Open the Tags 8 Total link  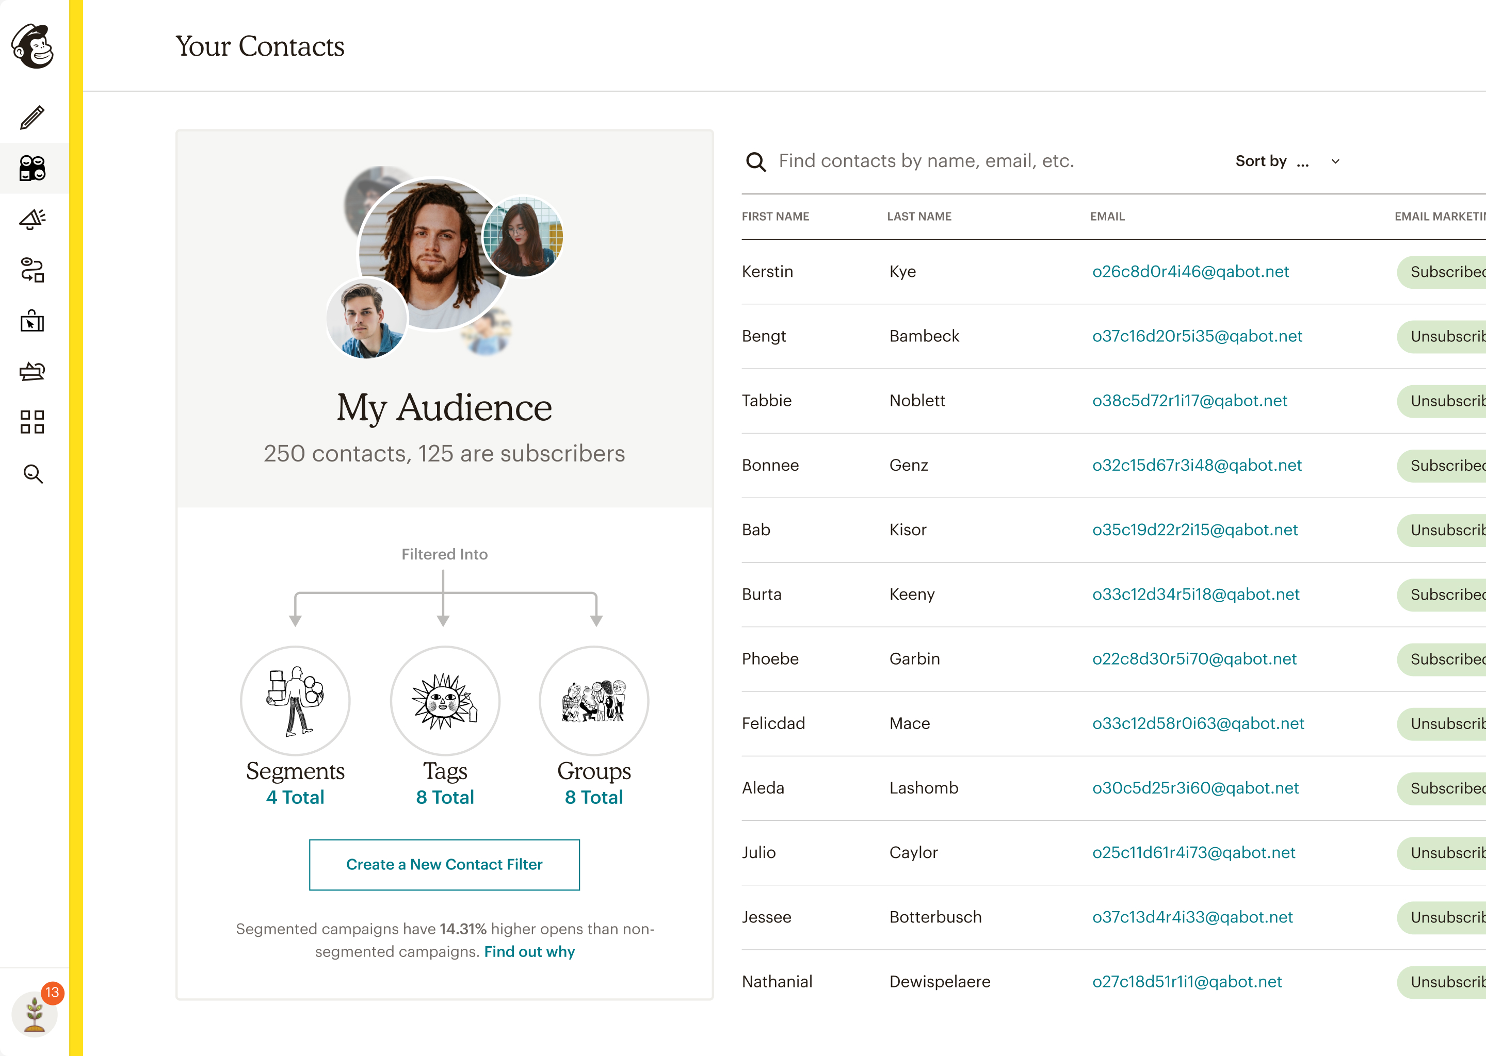[x=444, y=797]
